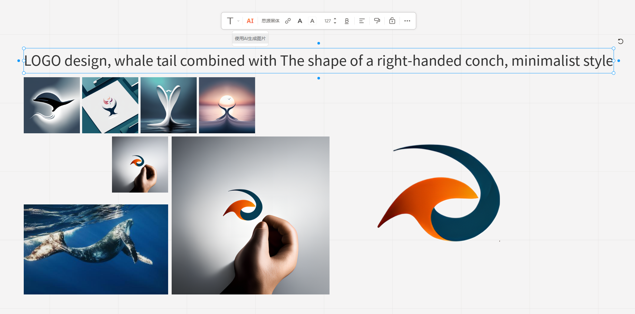Click the format painter icon

pyautogui.click(x=377, y=21)
